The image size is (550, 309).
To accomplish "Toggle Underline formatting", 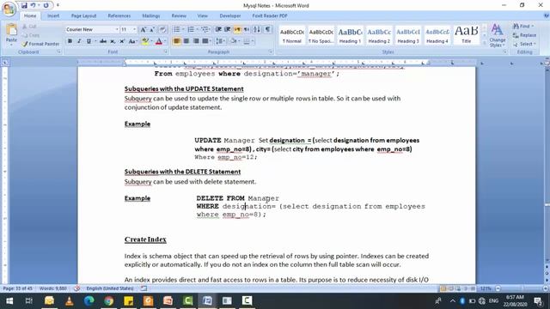I will [89, 41].
